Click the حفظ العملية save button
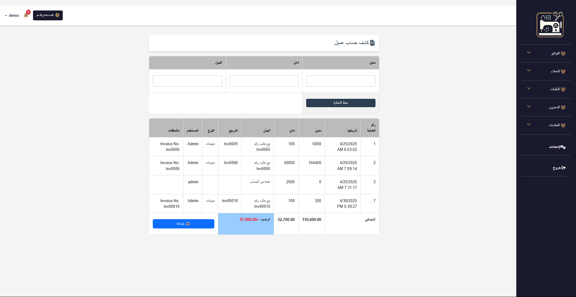Viewport: 576px width, 297px height. click(x=341, y=103)
